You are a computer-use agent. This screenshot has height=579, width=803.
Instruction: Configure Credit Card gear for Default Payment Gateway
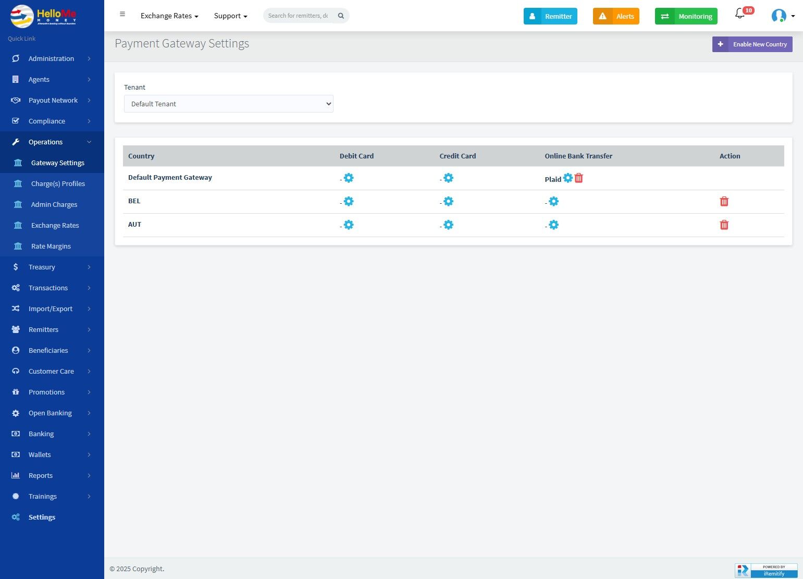tap(448, 178)
